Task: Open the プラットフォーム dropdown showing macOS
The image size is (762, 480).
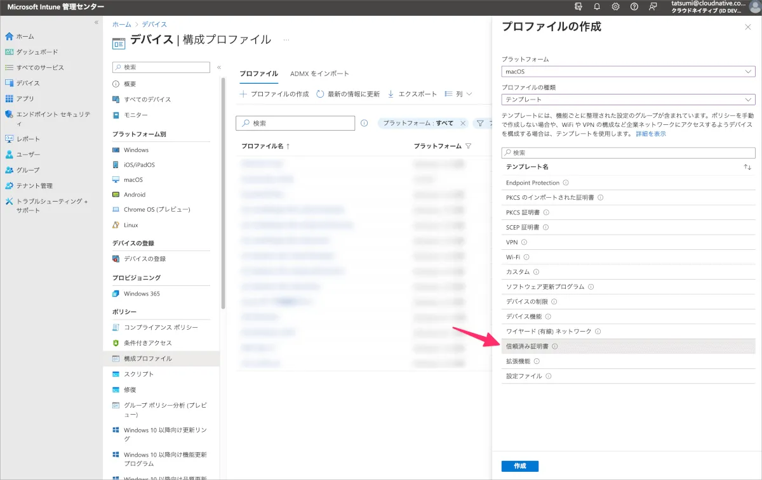Action: tap(627, 72)
